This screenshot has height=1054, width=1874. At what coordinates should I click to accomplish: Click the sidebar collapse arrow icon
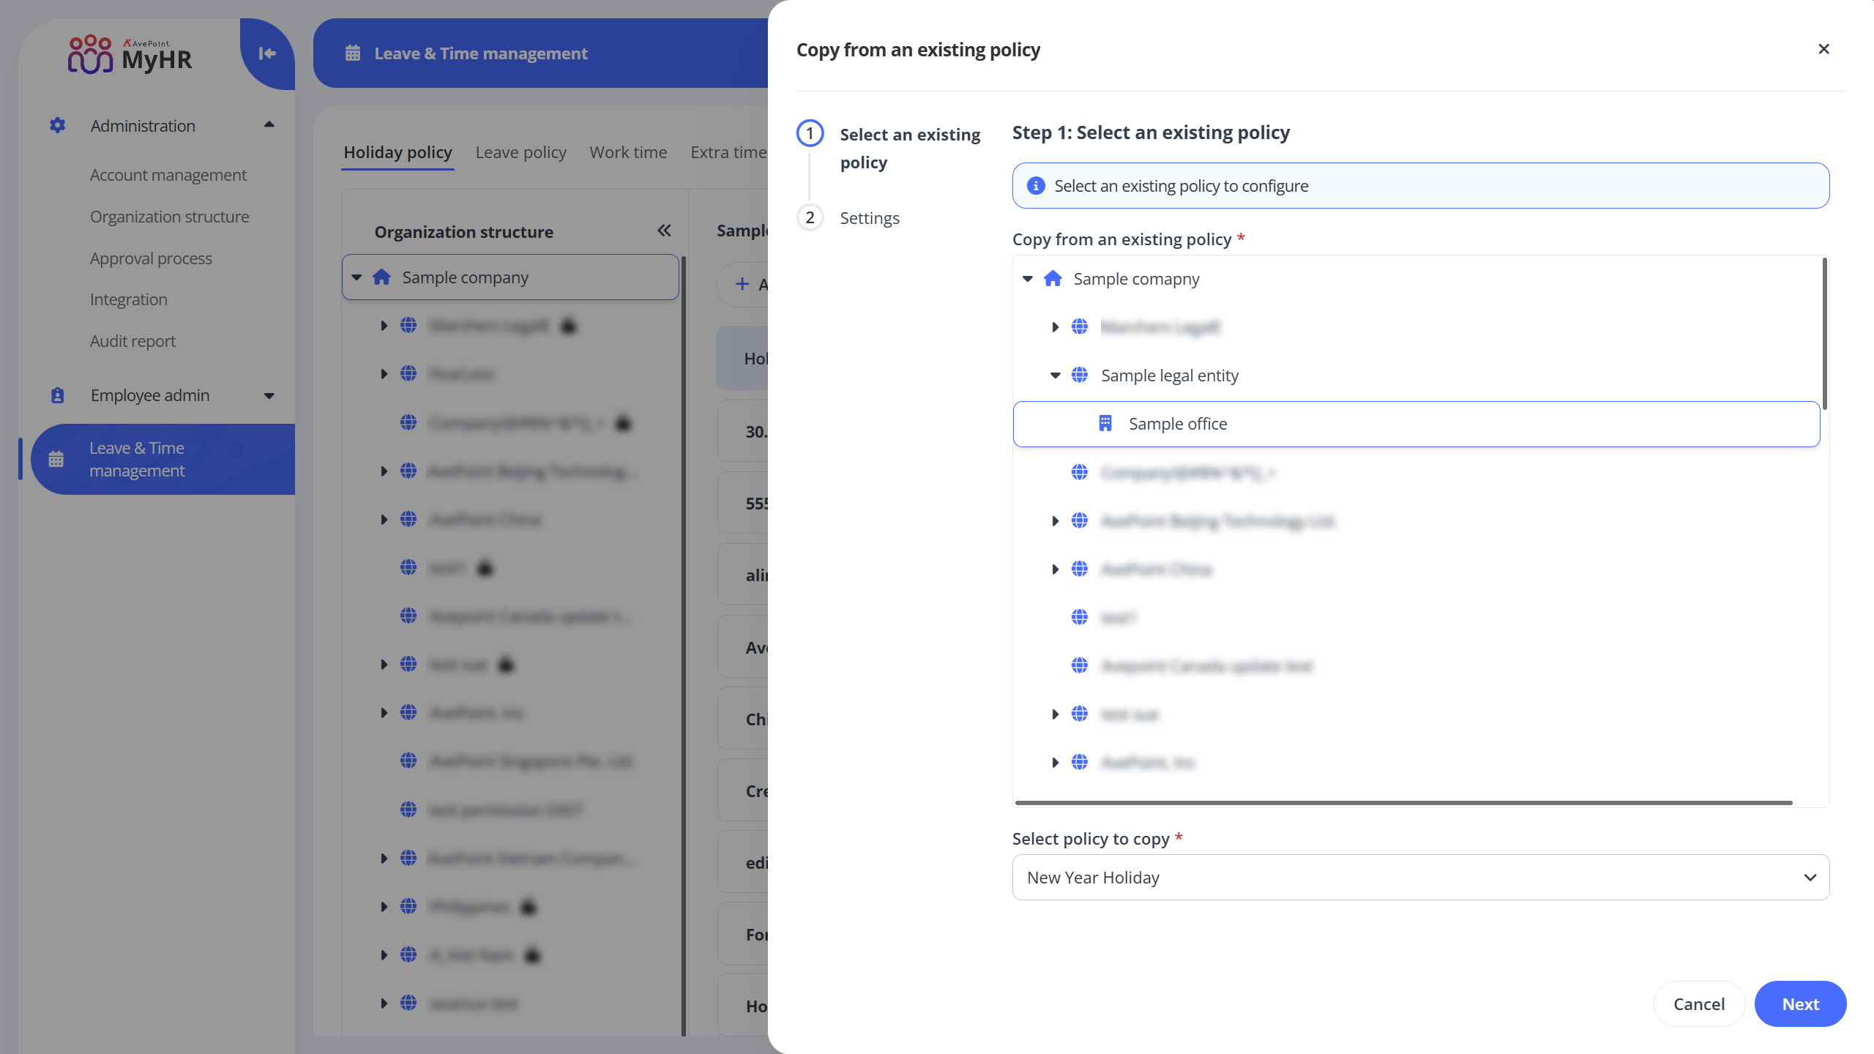point(266,53)
